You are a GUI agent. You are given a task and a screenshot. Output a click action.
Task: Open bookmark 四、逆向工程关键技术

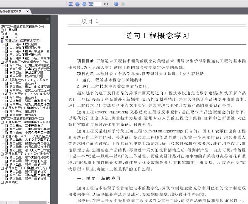pos(25,55)
